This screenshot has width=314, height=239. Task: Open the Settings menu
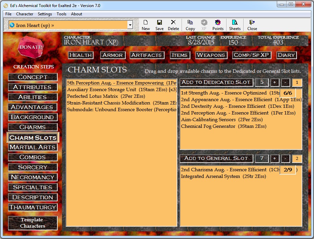[x=45, y=14]
